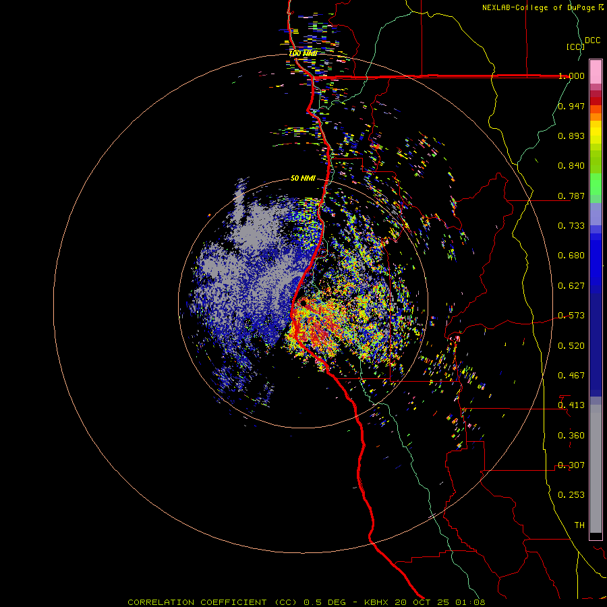Click CORRELATION COEFFICIENT in the bottom caption
Image resolution: width=607 pixels, height=607 pixels.
pos(197,602)
